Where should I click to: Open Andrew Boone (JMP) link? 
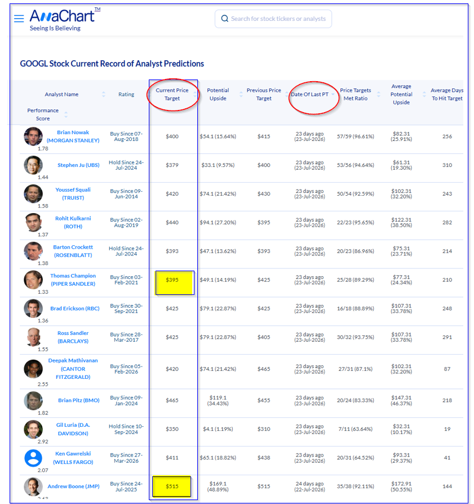pos(73,487)
